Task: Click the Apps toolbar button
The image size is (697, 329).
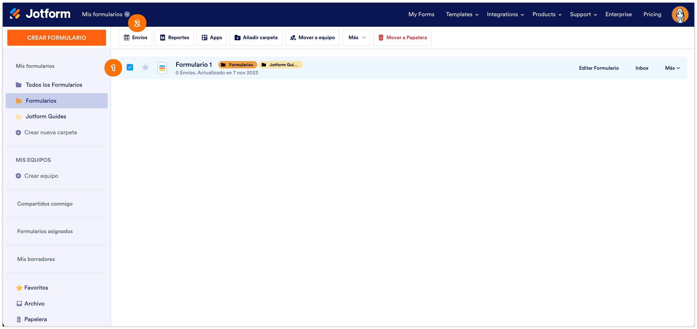Action: 212,38
